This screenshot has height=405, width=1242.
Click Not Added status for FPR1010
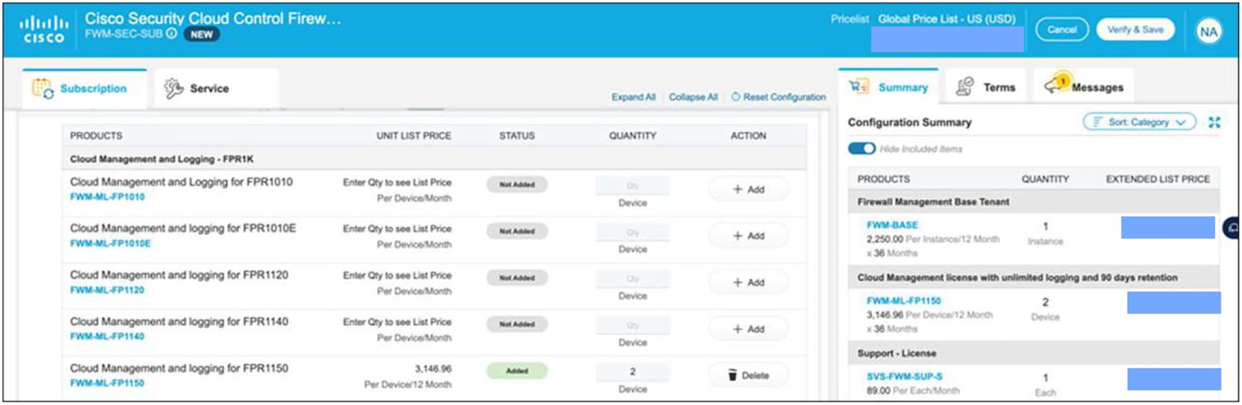coord(517,184)
